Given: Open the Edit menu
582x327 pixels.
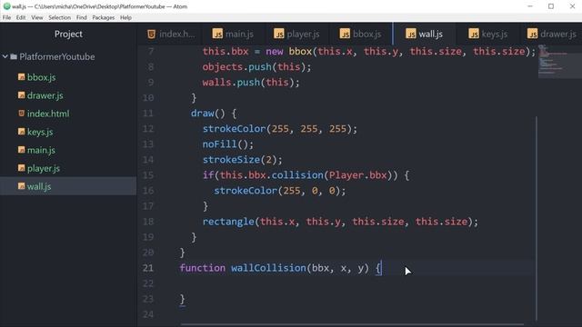Looking at the screenshot, I should click(x=21, y=17).
